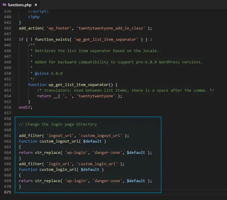Close the functions.php tab

[x=36, y=5]
